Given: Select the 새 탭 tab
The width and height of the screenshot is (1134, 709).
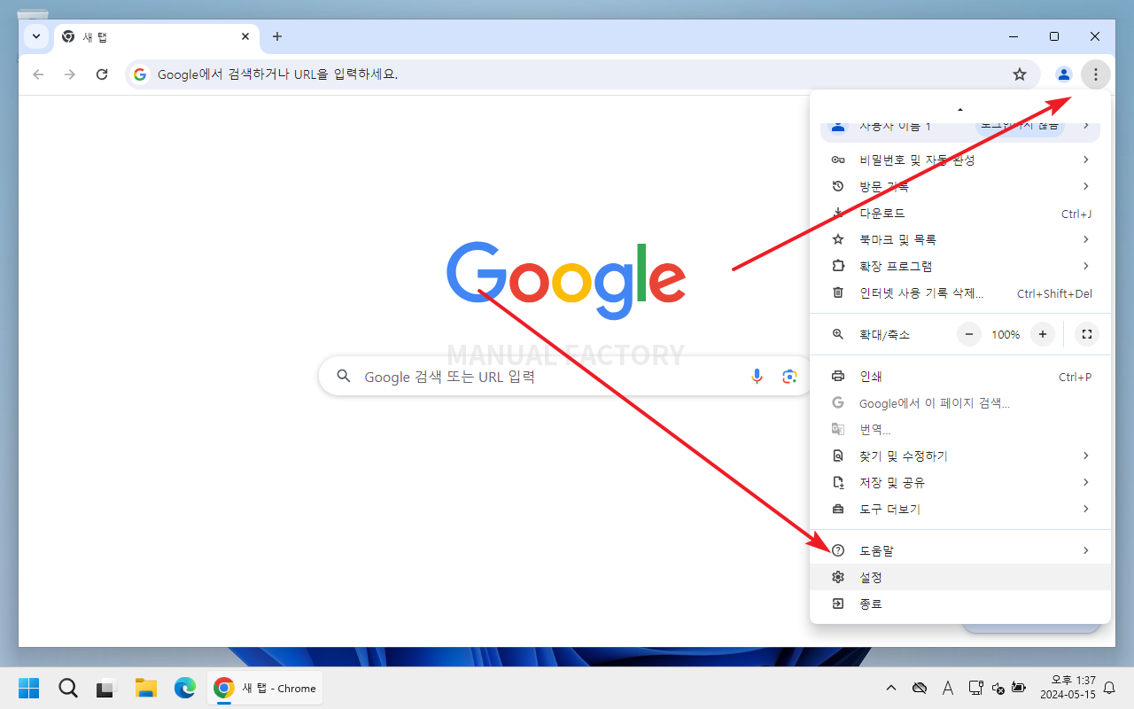Looking at the screenshot, I should click(157, 37).
